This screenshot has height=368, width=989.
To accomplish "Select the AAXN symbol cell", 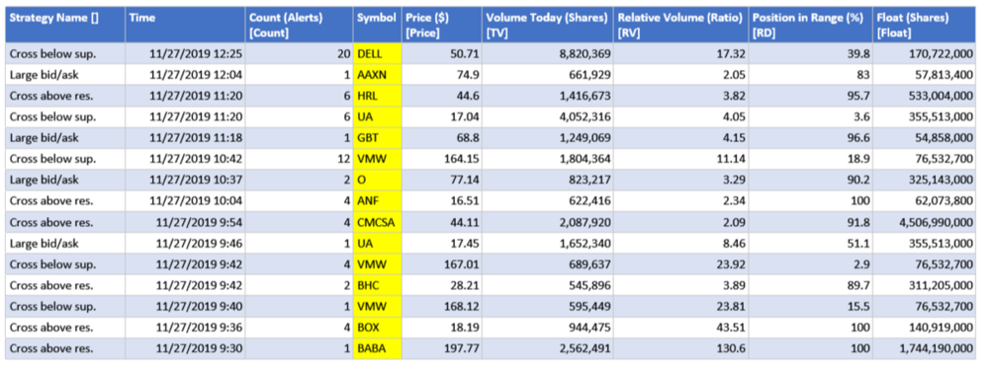I will pos(377,75).
